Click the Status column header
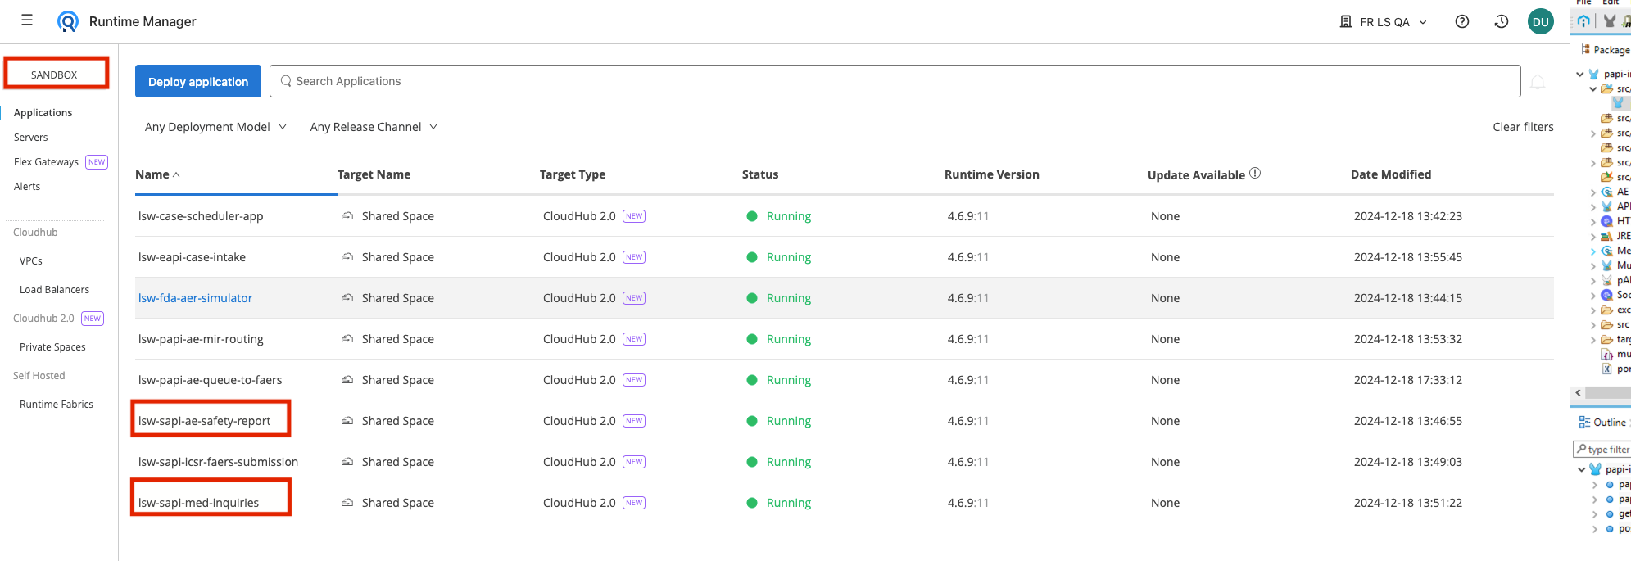 760,174
